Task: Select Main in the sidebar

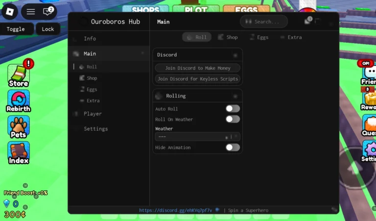Action: click(109, 53)
